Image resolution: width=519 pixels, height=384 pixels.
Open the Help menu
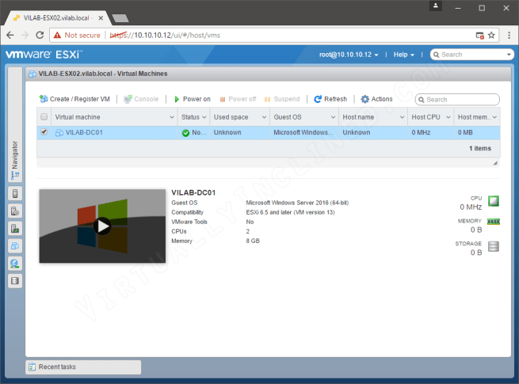coord(404,55)
